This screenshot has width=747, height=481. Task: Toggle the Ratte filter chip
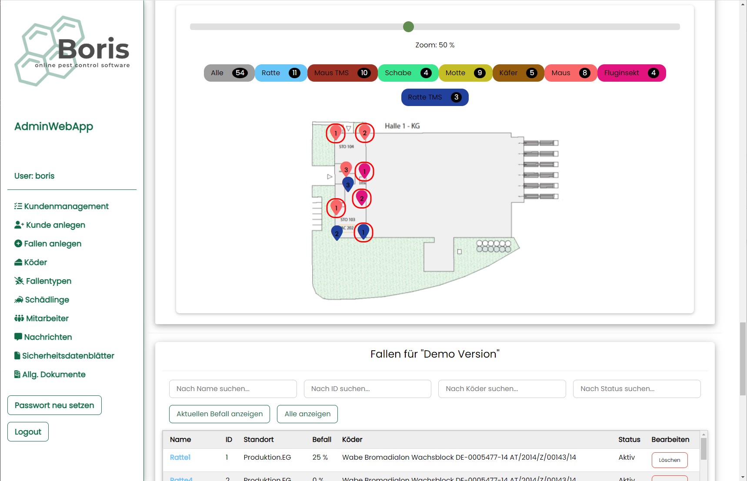click(280, 73)
